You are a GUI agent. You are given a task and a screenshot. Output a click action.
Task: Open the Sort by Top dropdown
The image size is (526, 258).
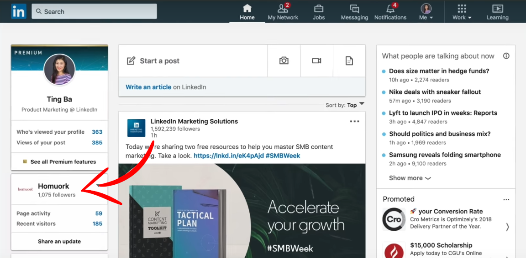click(x=345, y=105)
